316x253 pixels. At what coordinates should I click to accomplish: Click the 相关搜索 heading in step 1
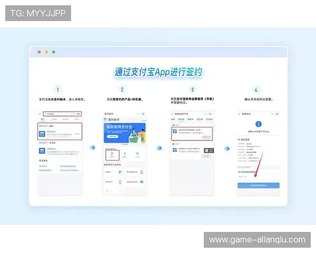click(x=43, y=161)
